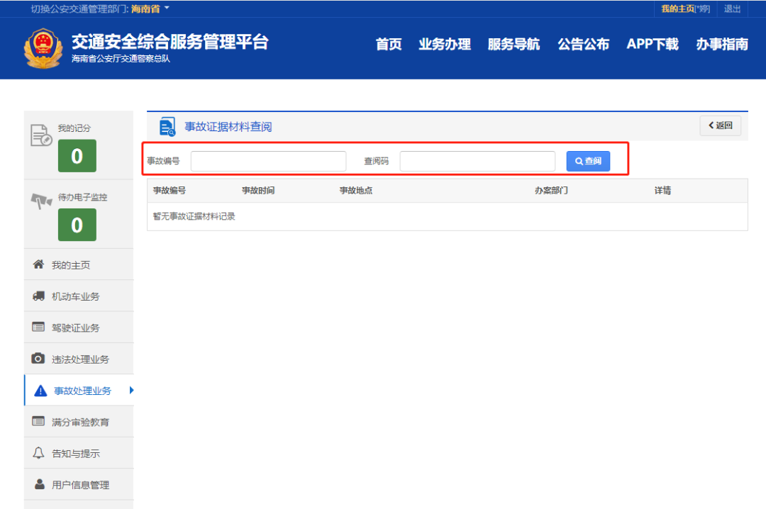Screen dimensions: 766x509
Task: Click the 公告公布 header link
Action: (x=583, y=44)
